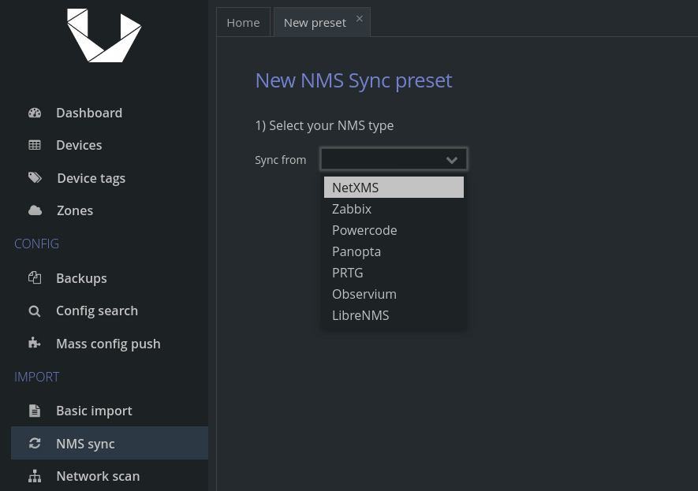698x491 pixels.
Task: Select the New preset tab
Action: pyautogui.click(x=315, y=23)
